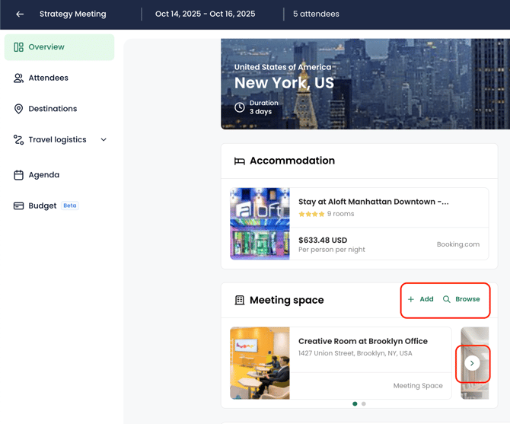Click the Agenda calendar icon
The width and height of the screenshot is (510, 424).
[x=18, y=175]
